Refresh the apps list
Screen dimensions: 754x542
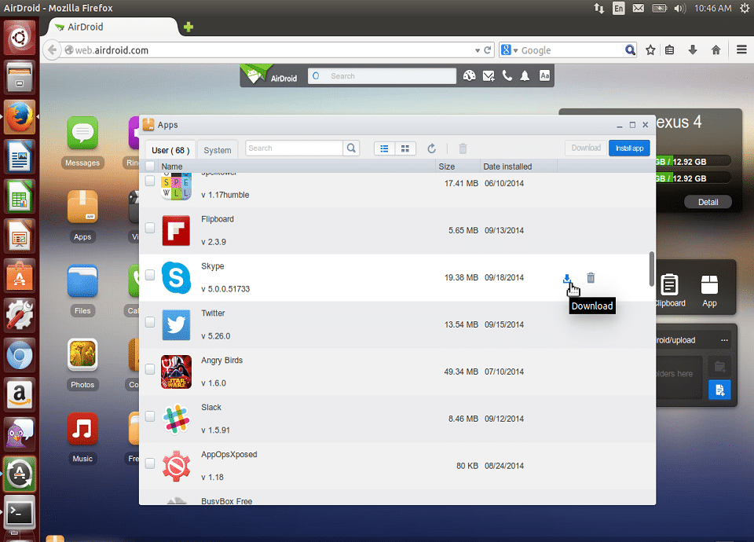pyautogui.click(x=431, y=148)
